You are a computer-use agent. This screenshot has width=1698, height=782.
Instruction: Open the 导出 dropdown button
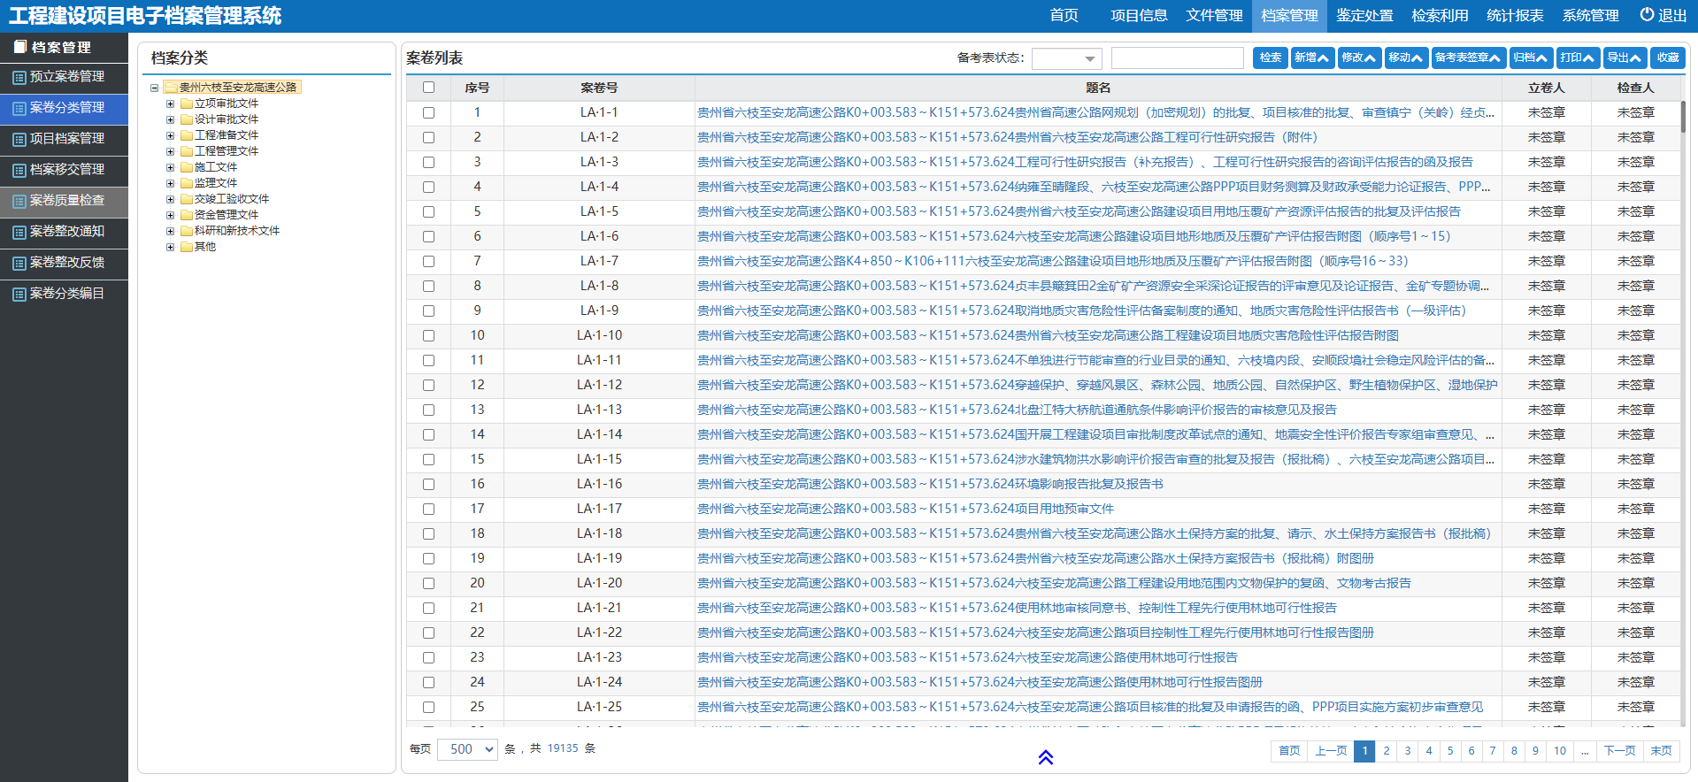coord(1625,57)
